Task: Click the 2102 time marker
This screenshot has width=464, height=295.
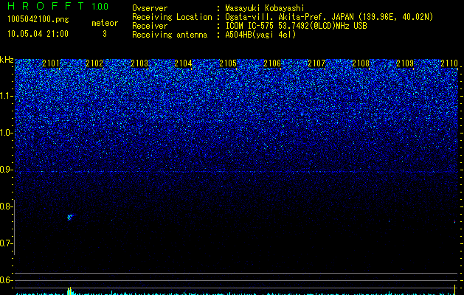Action: pos(94,63)
